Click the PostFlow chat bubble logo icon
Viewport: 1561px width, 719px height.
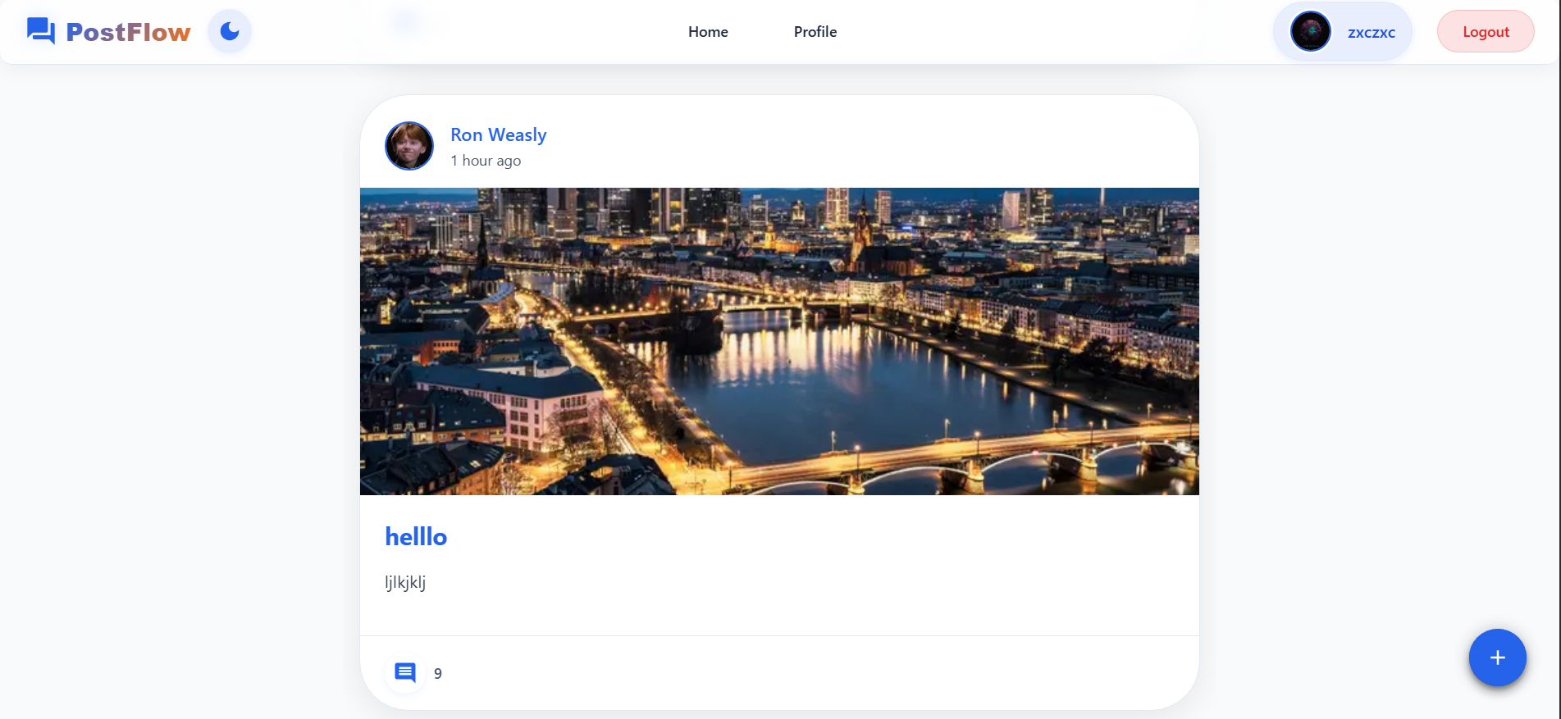pos(40,31)
